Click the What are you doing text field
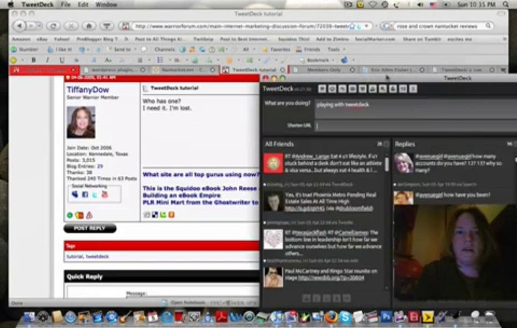517x328 pixels. [x=415, y=109]
